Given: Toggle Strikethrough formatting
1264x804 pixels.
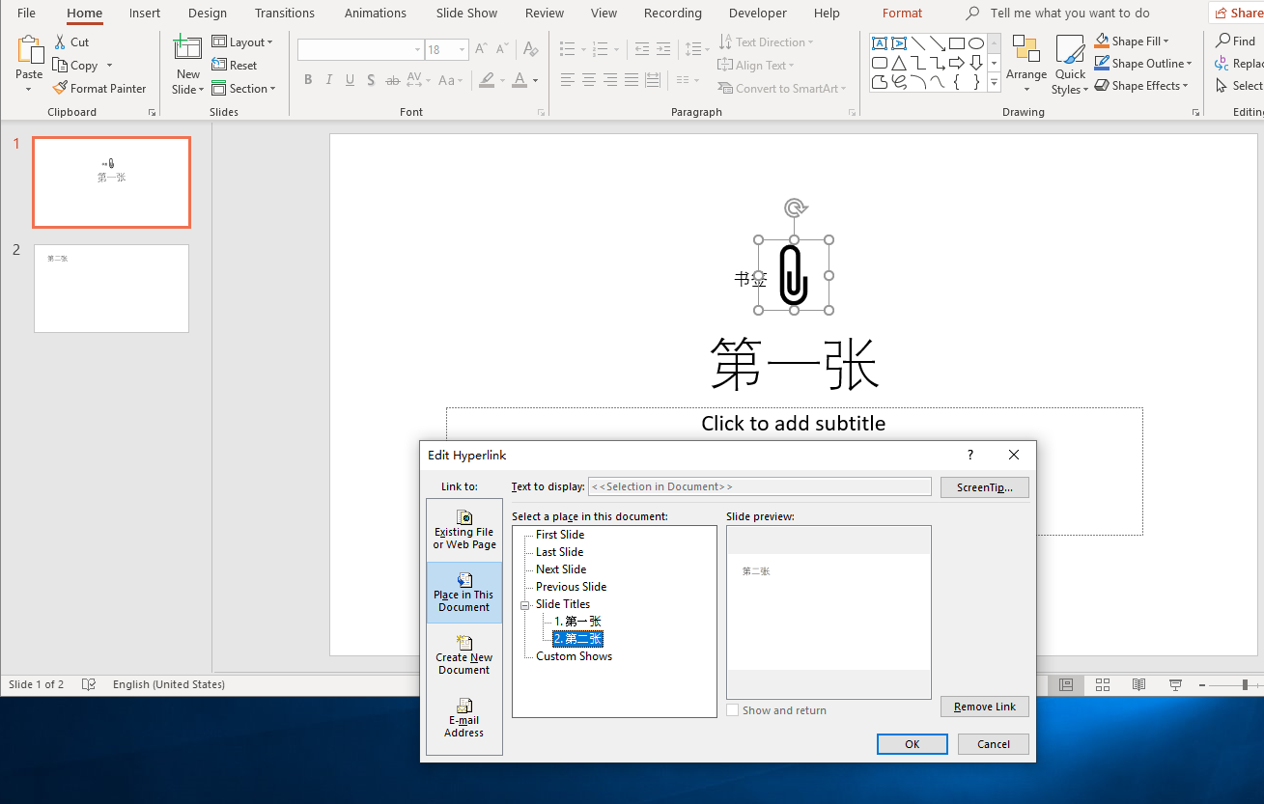Looking at the screenshot, I should 392,80.
